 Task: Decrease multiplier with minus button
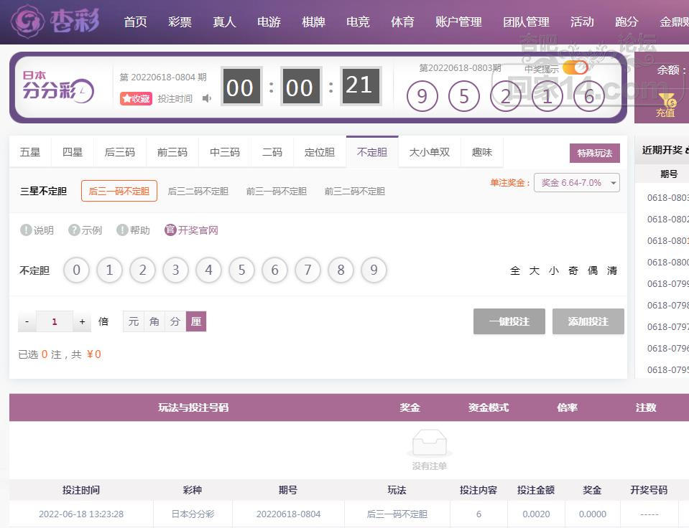click(x=27, y=321)
